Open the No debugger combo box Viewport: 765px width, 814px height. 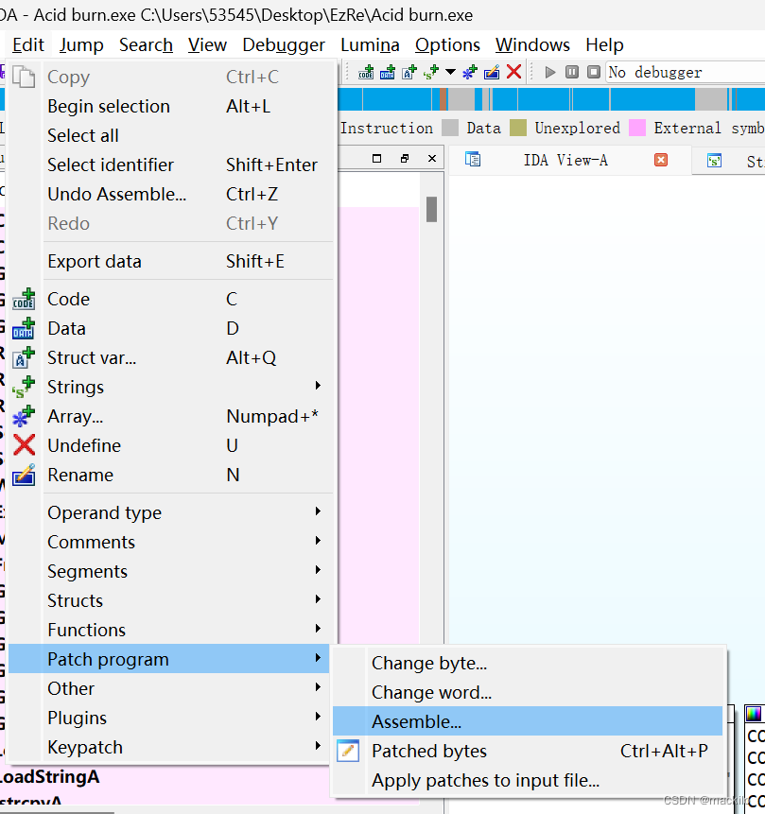click(x=686, y=72)
